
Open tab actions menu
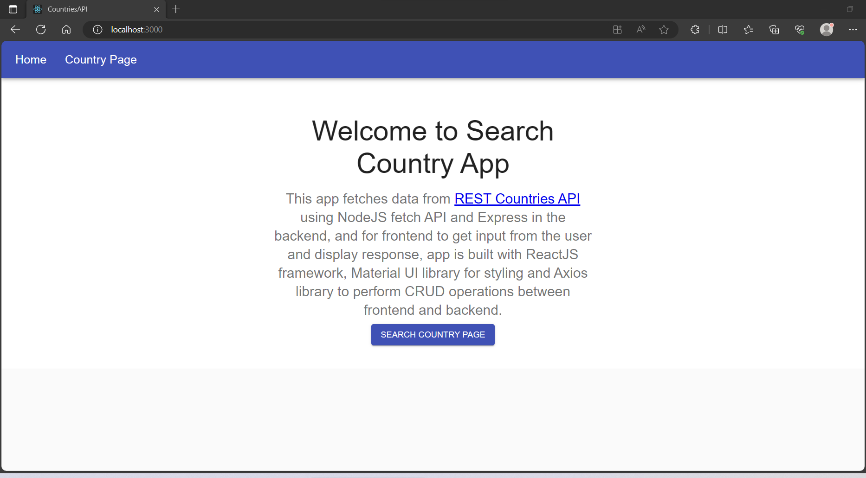click(13, 9)
